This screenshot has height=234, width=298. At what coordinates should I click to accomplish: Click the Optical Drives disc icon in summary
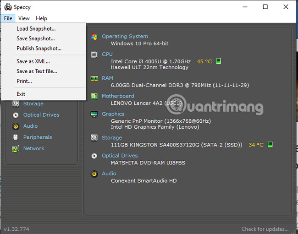point(94,156)
